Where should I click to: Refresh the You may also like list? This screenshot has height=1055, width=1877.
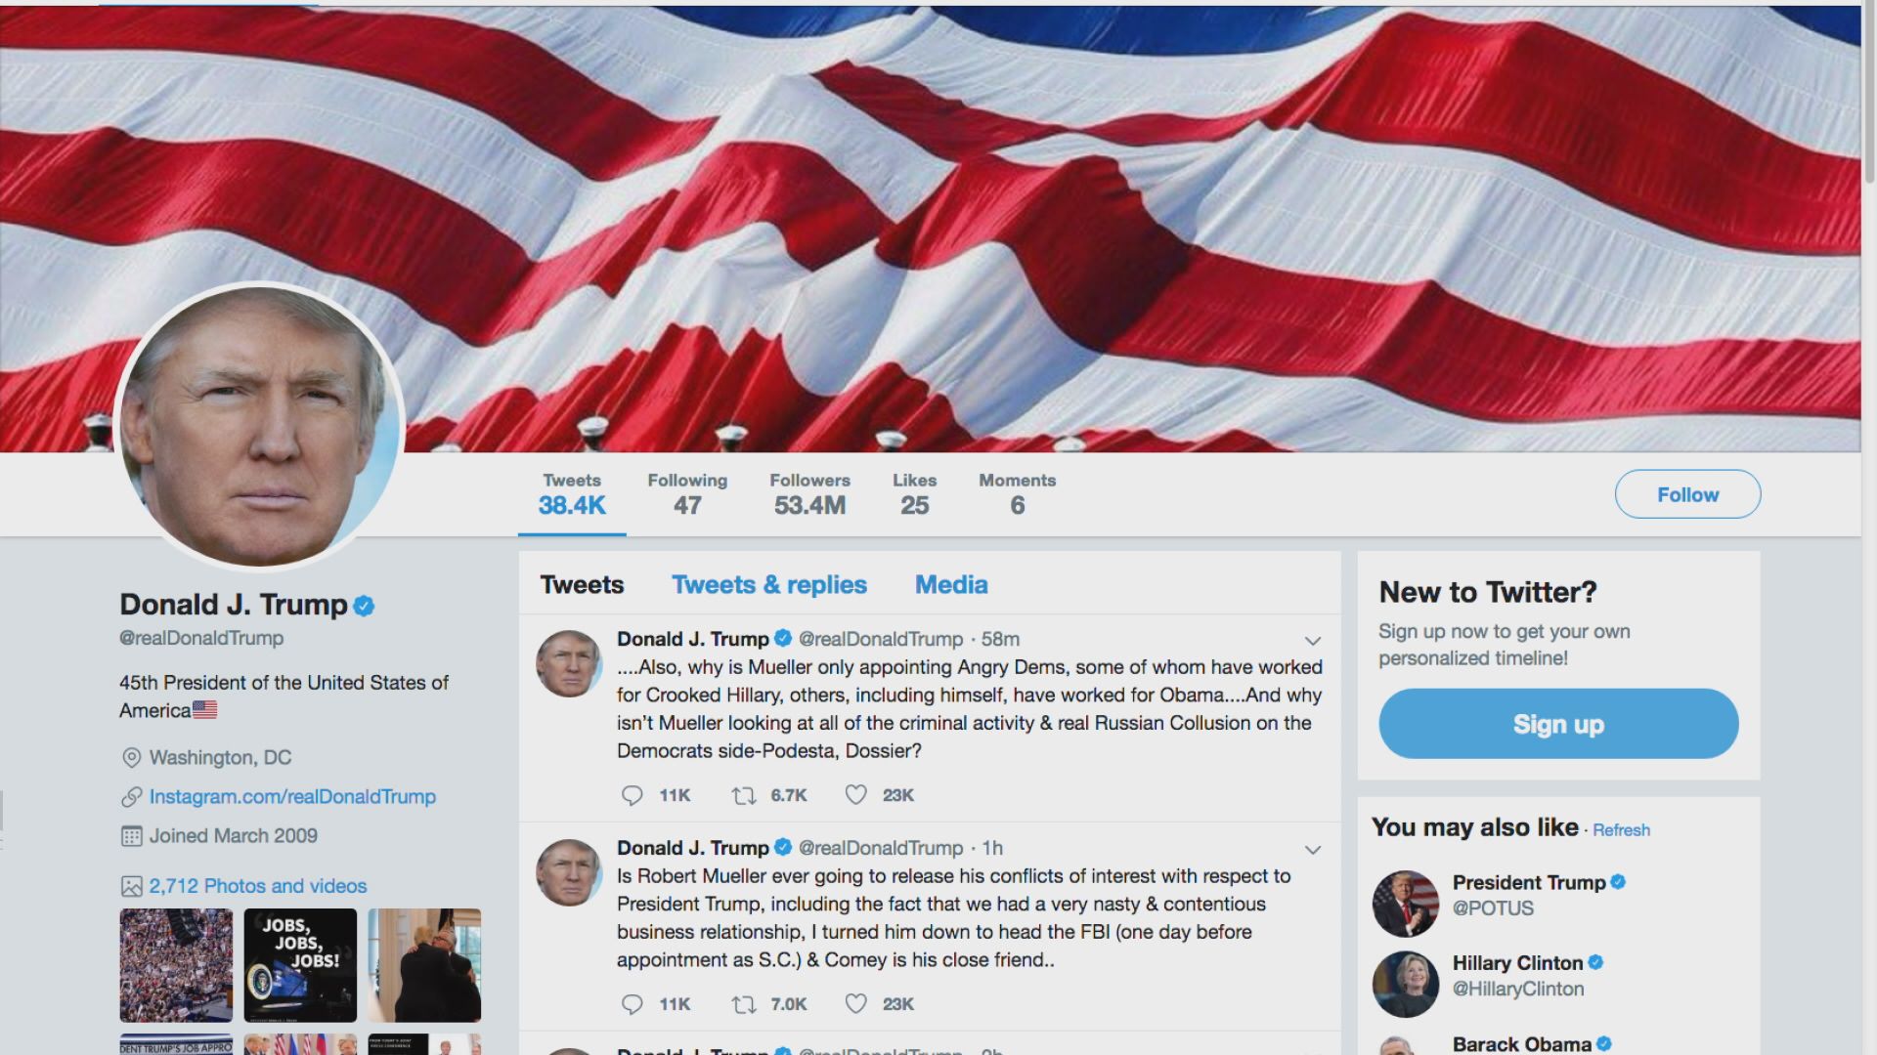click(1621, 829)
